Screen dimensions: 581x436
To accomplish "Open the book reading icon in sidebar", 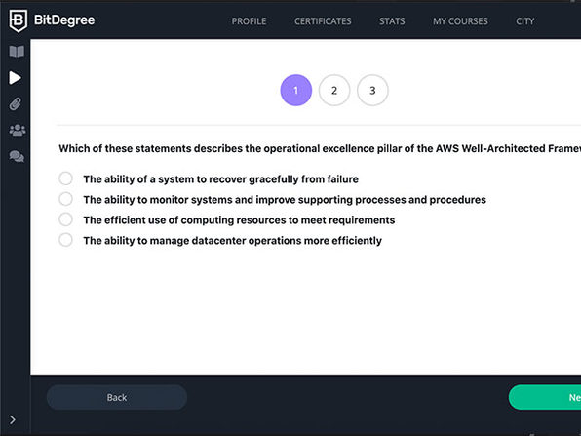I will pos(17,51).
